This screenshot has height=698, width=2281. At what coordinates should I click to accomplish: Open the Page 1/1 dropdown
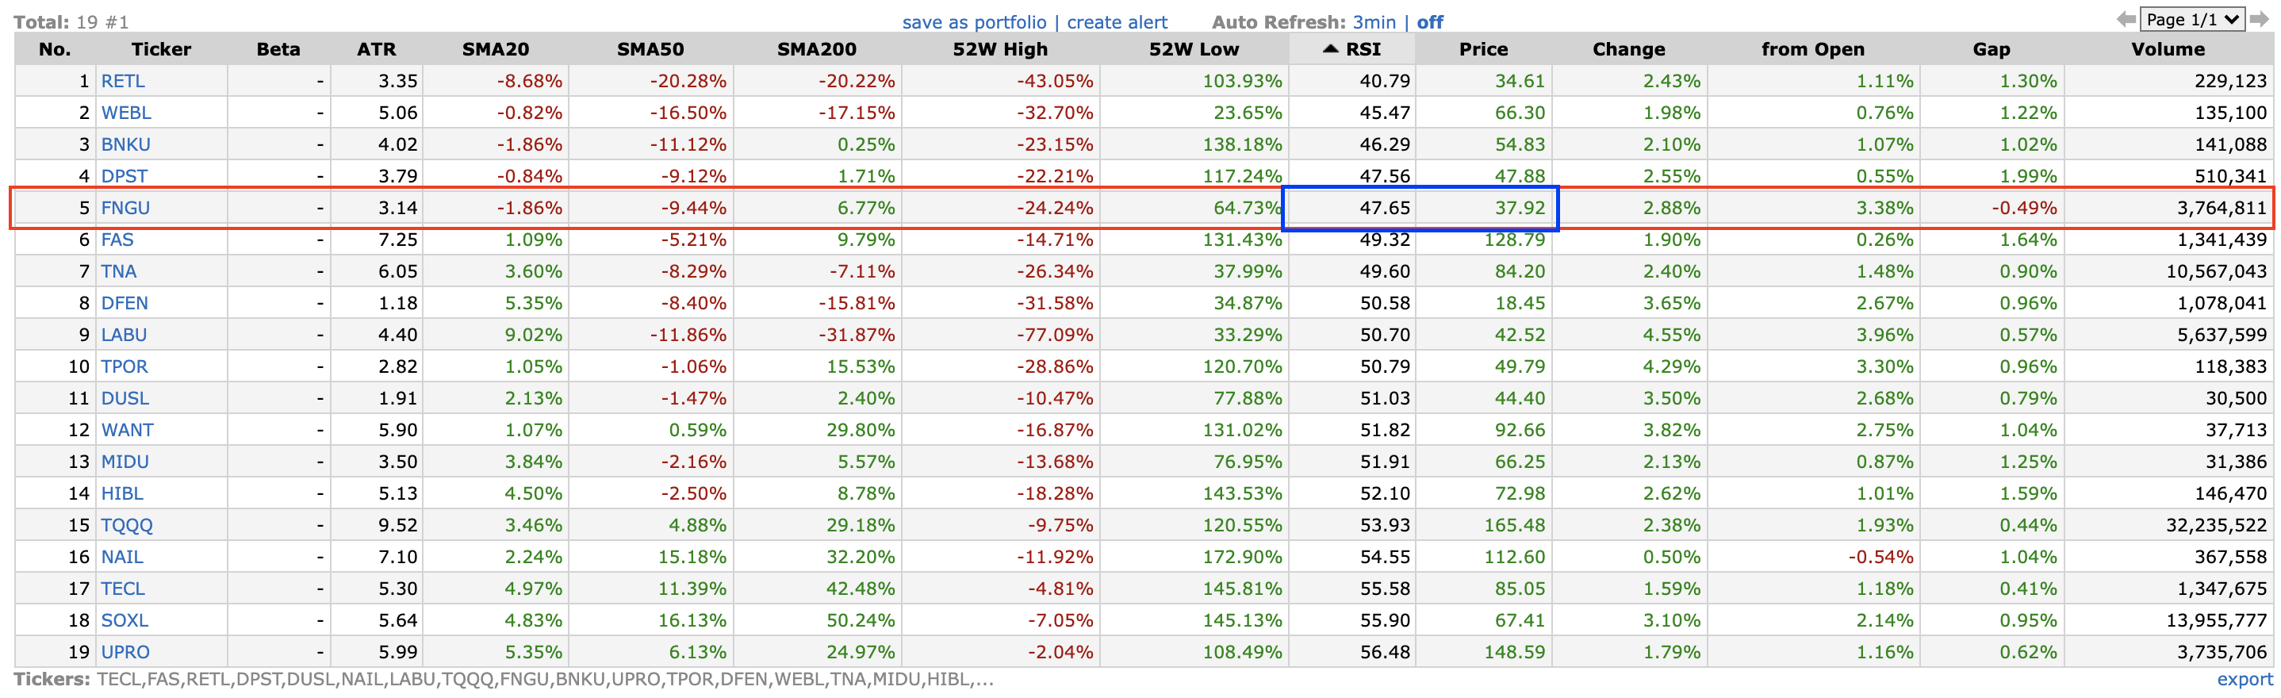pos(2191,20)
